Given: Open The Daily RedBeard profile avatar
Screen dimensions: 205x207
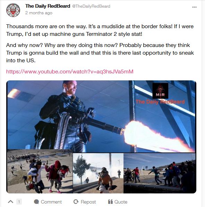Looking at the screenshot, I should [13, 10].
